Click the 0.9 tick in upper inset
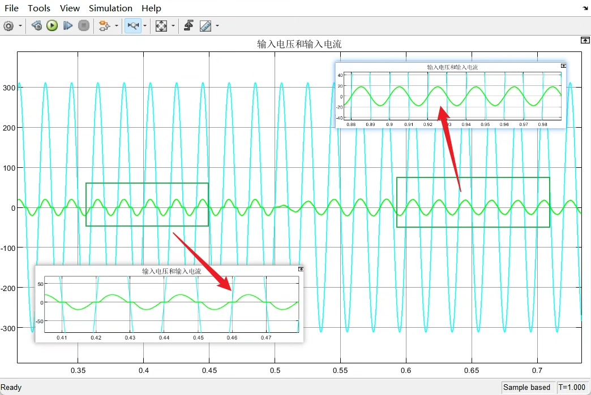 tap(389, 124)
